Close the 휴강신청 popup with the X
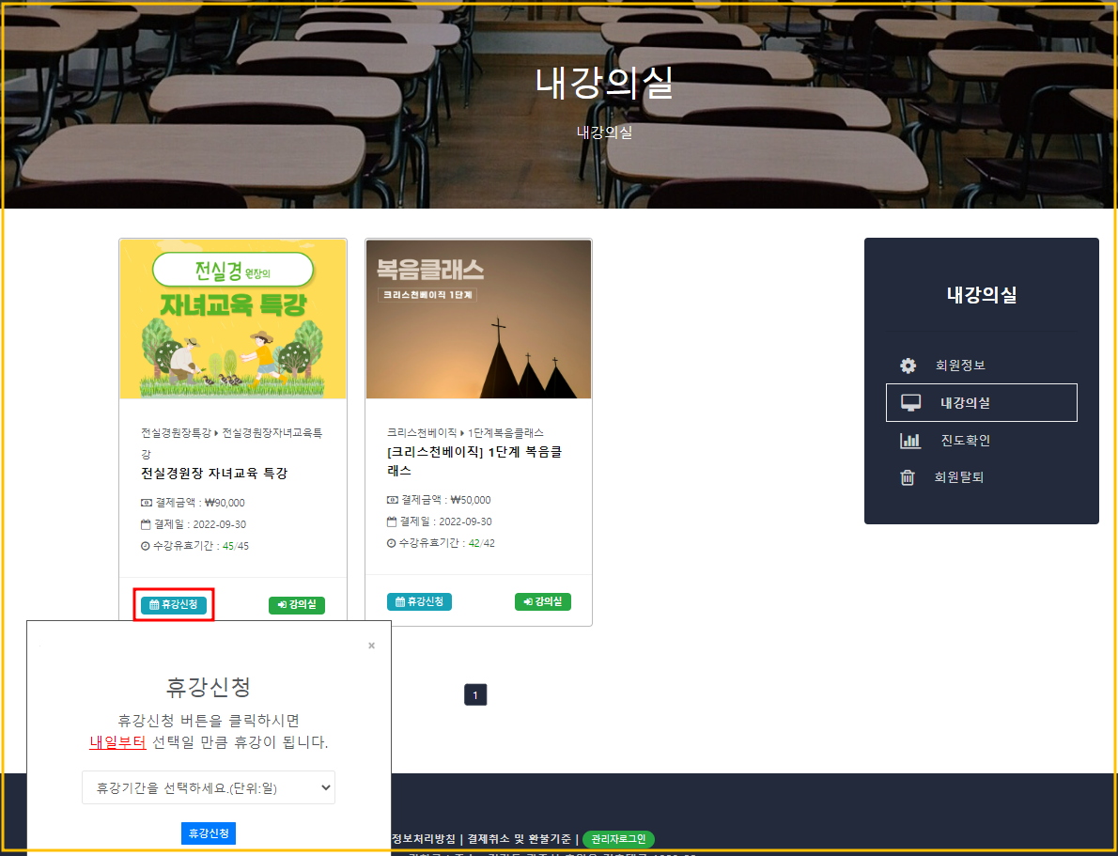Viewport: 1118px width, 856px height. [x=371, y=646]
